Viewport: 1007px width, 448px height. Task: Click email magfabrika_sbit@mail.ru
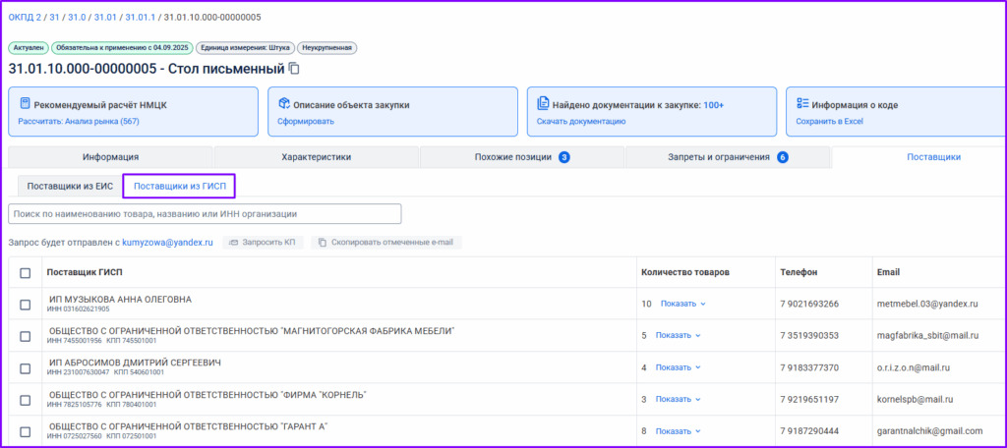927,335
